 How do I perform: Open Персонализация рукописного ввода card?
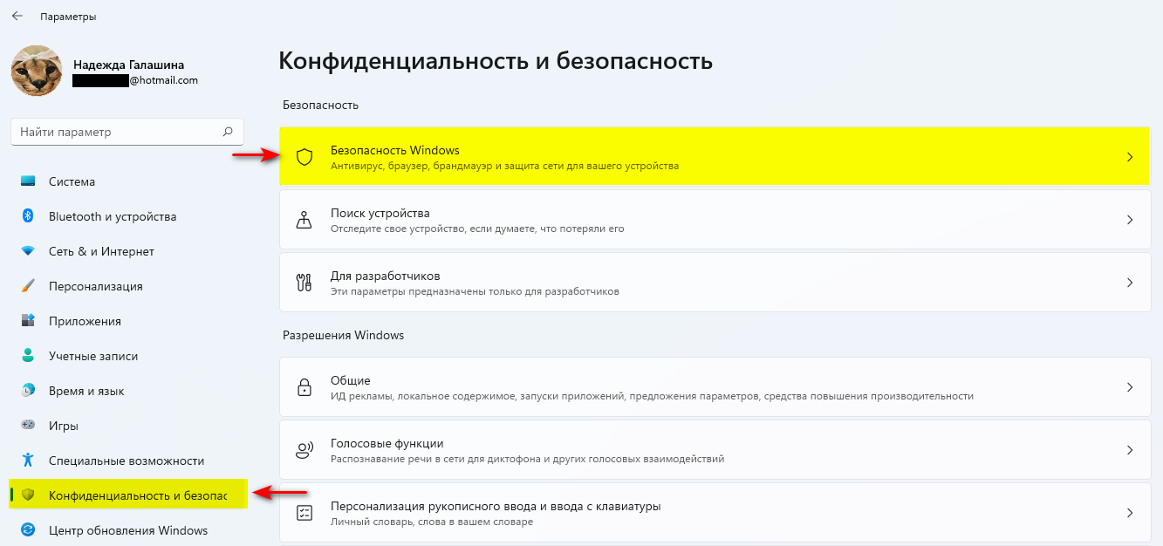(715, 513)
